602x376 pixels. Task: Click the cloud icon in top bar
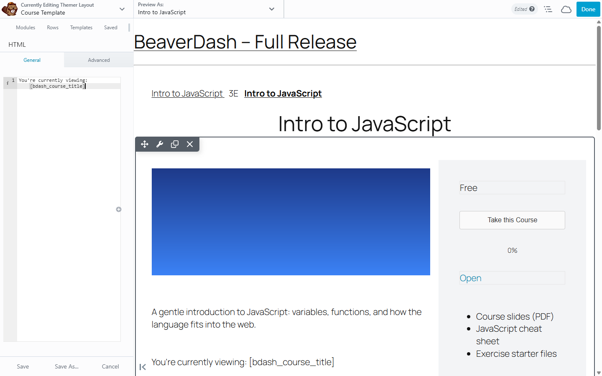point(566,9)
